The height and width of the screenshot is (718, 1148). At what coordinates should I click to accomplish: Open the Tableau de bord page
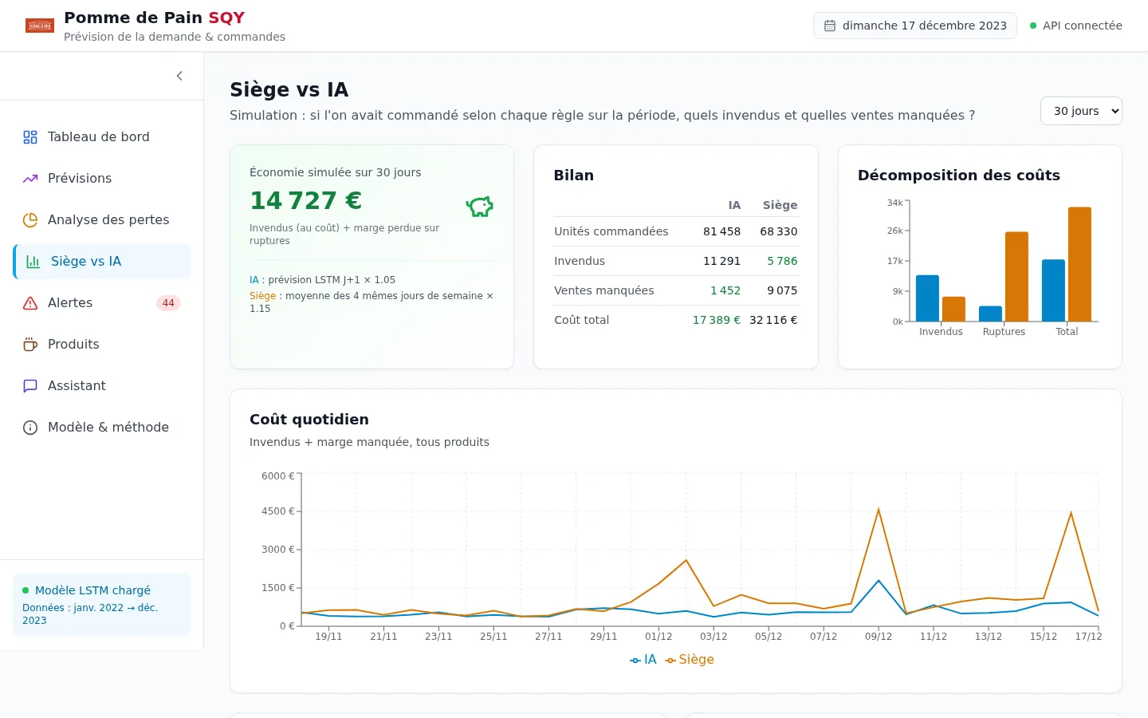pyautogui.click(x=102, y=137)
